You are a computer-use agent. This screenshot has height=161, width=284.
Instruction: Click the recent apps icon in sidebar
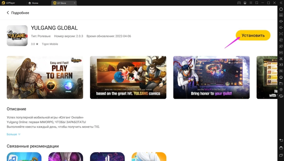coord(281,155)
